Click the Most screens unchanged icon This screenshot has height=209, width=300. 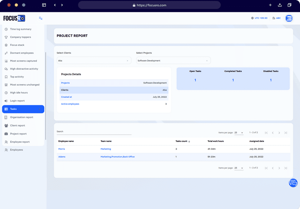(6, 85)
